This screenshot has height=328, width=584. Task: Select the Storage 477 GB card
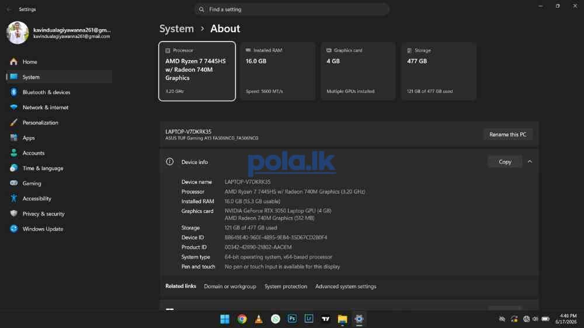coord(439,71)
